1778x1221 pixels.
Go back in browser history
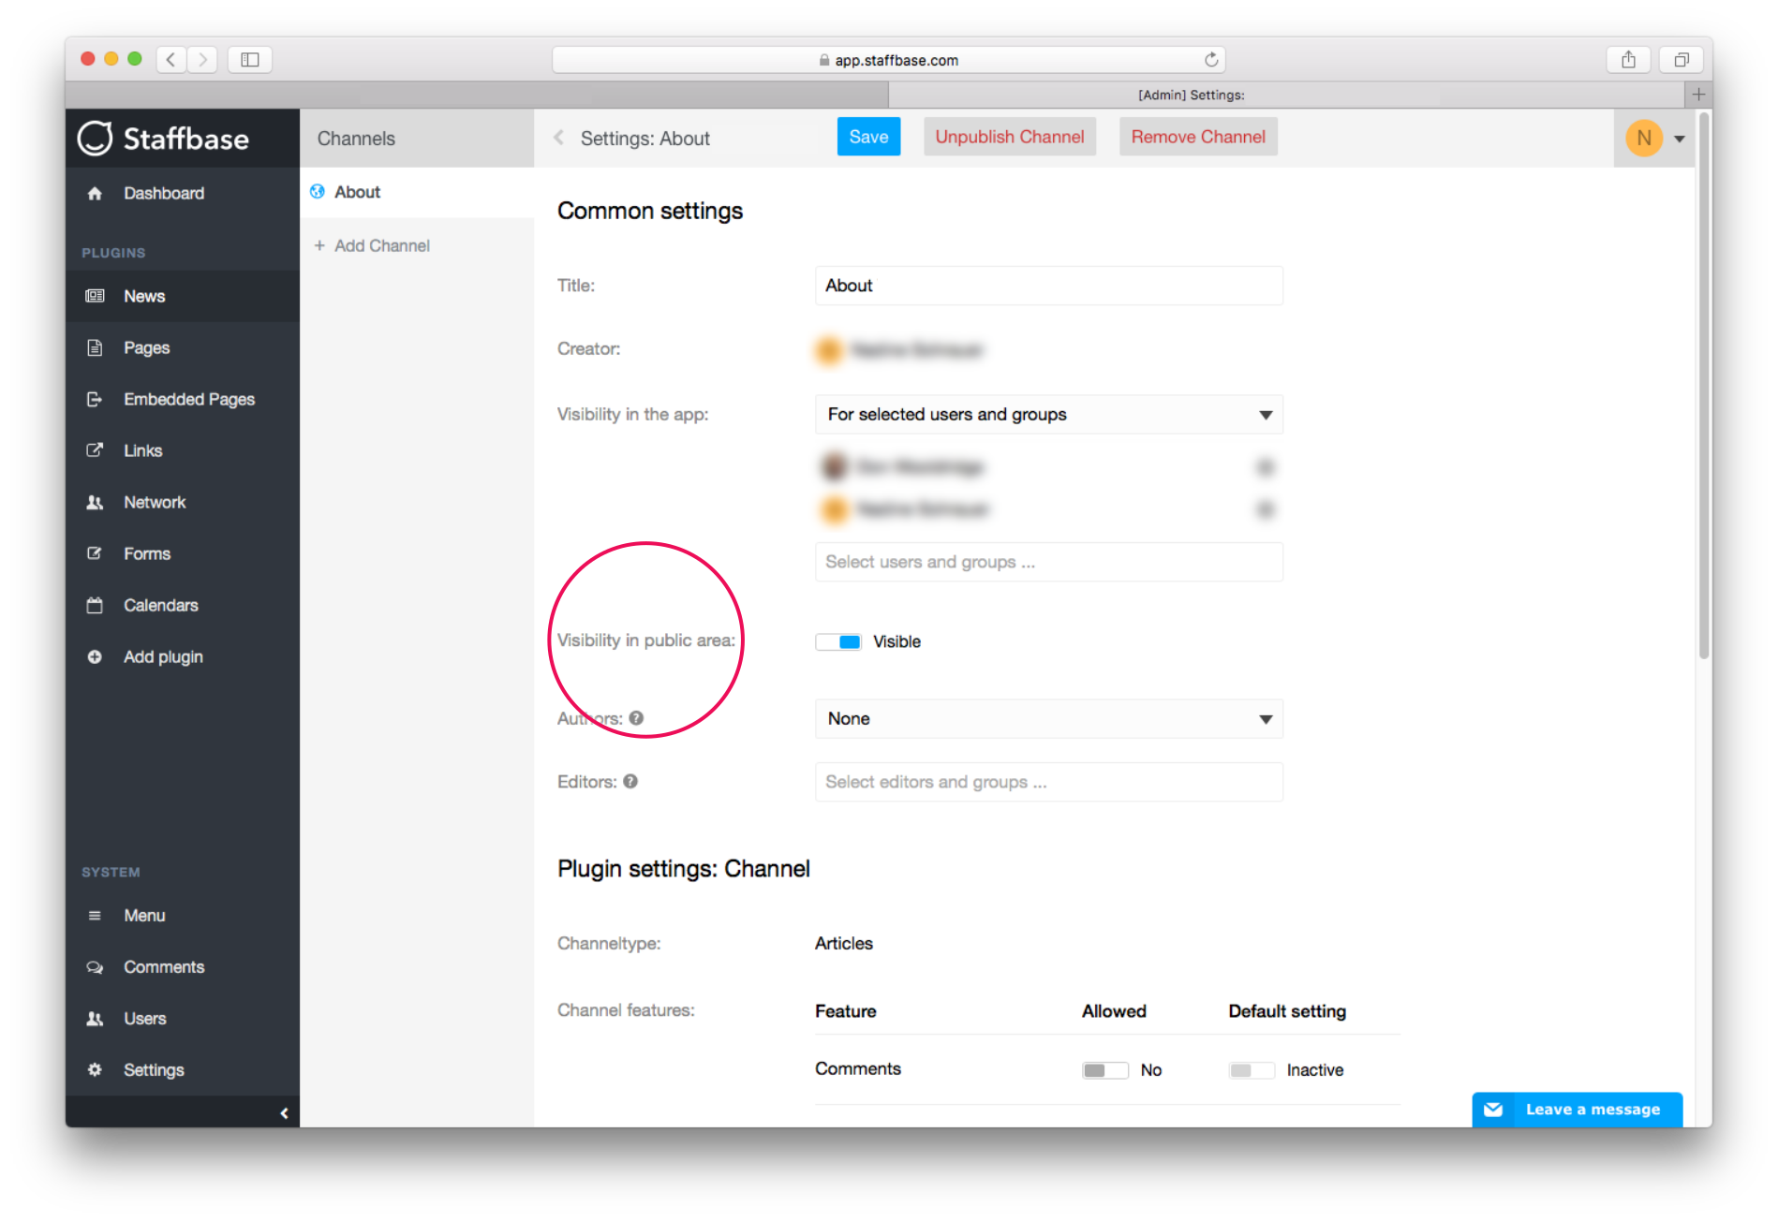tap(170, 60)
